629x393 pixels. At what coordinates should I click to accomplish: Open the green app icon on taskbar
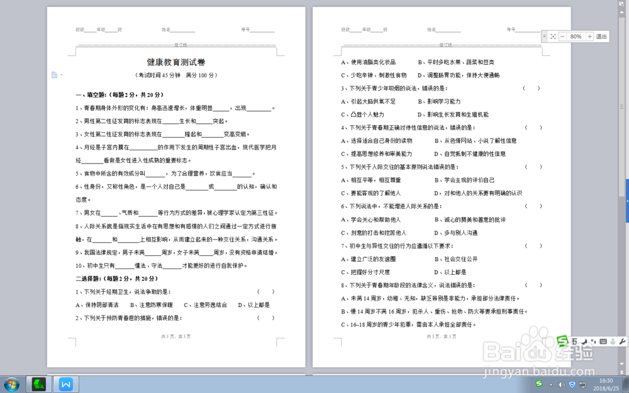(39, 385)
